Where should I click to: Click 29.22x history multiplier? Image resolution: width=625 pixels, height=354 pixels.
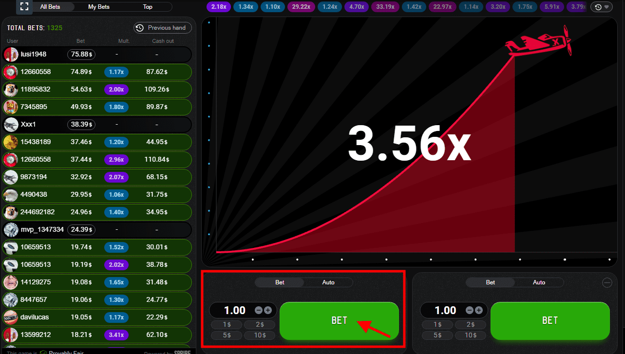tap(301, 7)
